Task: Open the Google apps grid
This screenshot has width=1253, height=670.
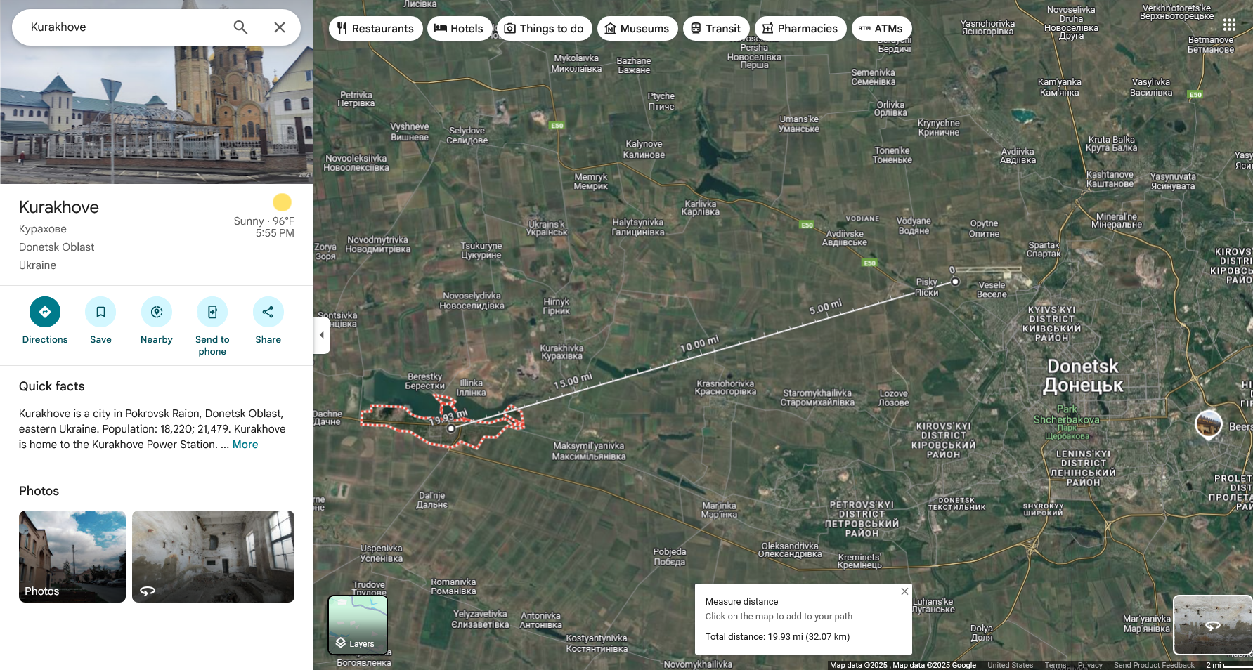Action: pos(1229,25)
